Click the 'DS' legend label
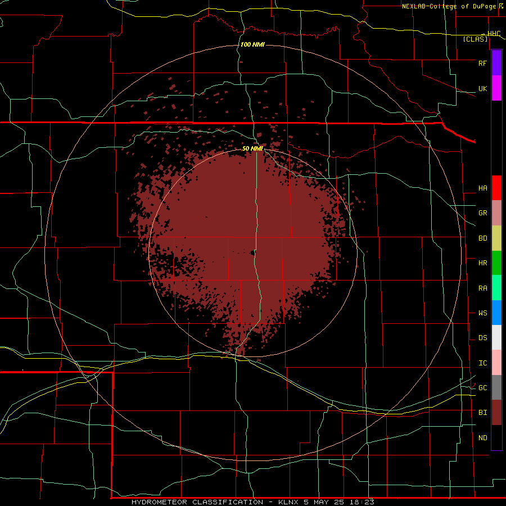Image resolution: width=506 pixels, height=506 pixels. [482, 338]
